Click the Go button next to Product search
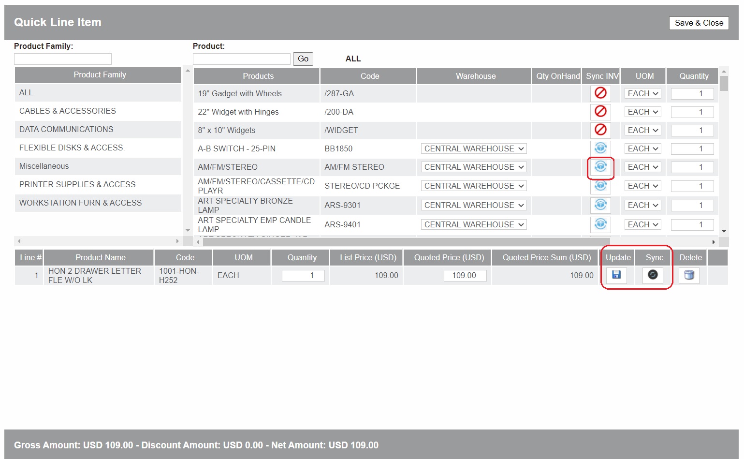This screenshot has height=459, width=744. click(x=303, y=59)
